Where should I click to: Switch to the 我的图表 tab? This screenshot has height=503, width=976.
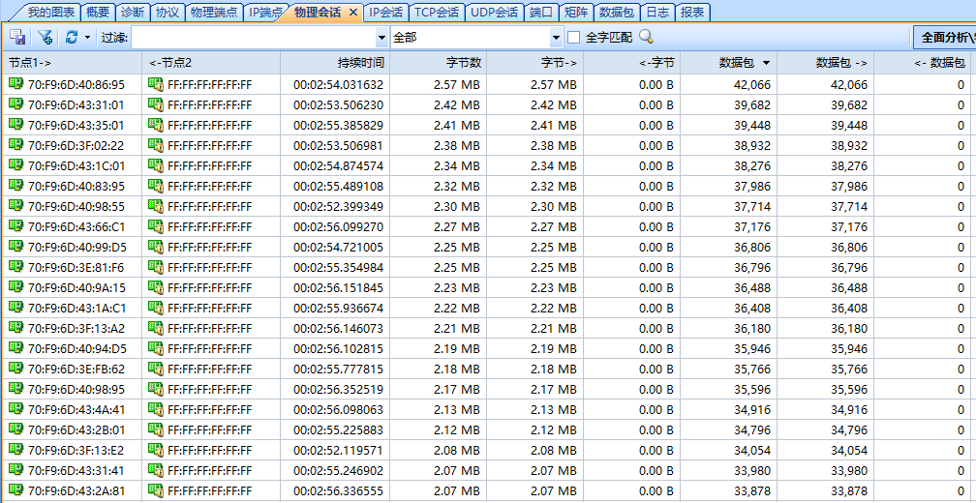coord(51,12)
